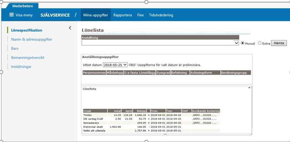Viewport: 290px width, 142px height.
Task: Click the Timlön amount 1,646.18
Action: click(x=141, y=115)
